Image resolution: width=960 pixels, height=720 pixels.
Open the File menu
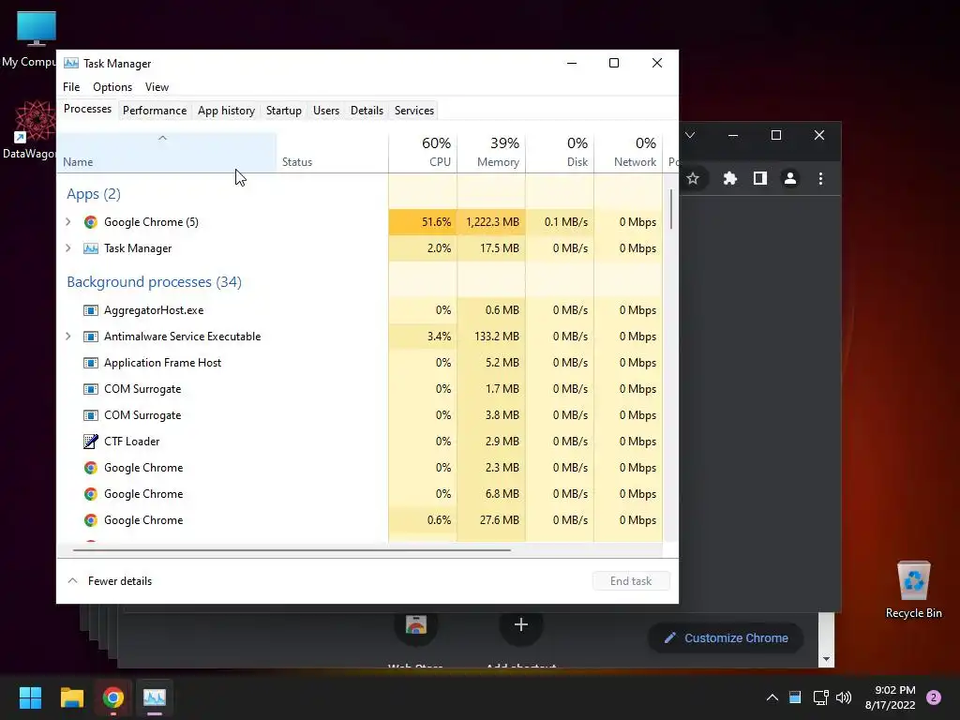click(x=71, y=87)
